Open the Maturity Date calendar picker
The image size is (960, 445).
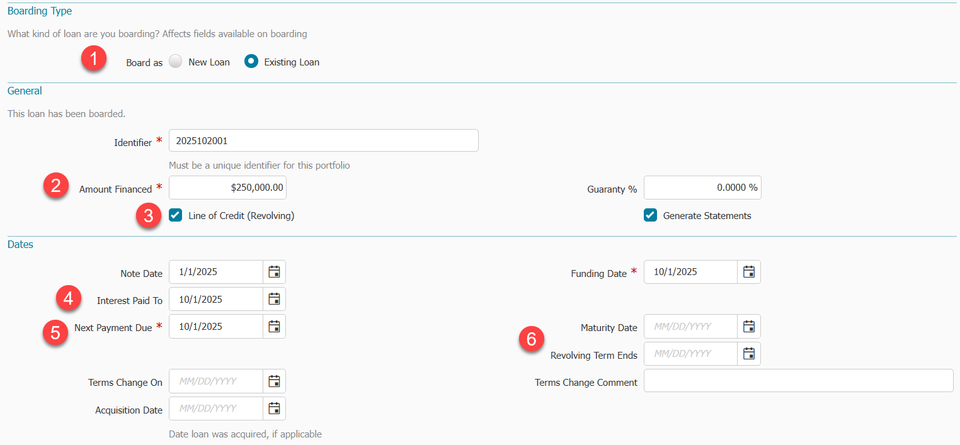click(x=749, y=326)
